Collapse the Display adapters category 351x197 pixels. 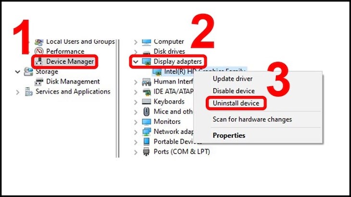point(135,61)
